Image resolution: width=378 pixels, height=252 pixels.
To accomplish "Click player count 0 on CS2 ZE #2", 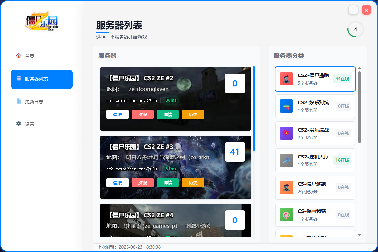I will pos(235,83).
